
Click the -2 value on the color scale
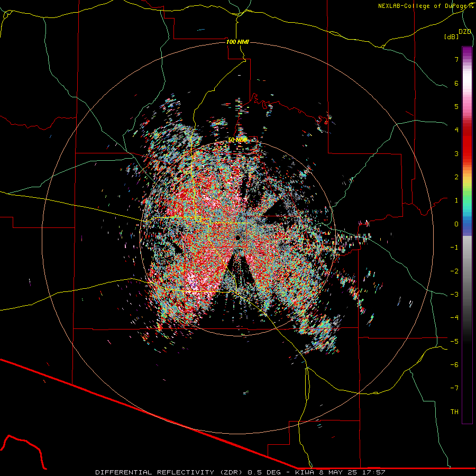[x=454, y=271]
